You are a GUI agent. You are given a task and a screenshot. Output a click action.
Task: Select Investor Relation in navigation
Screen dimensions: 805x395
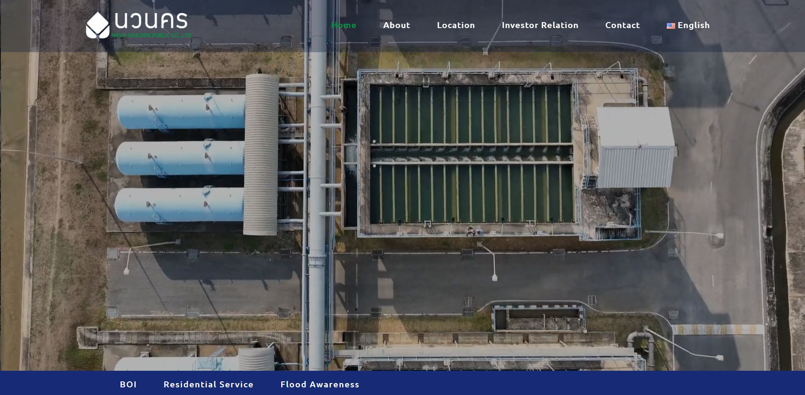click(540, 26)
